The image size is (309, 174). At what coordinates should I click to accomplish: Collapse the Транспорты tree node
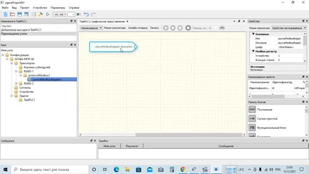click(x=12, y=63)
